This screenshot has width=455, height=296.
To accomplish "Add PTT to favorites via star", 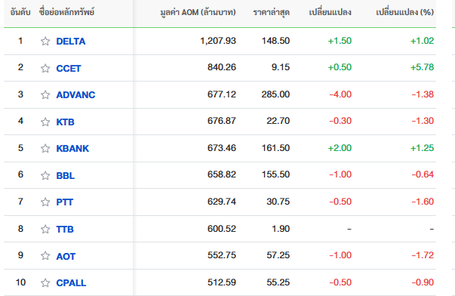I will coord(45,202).
